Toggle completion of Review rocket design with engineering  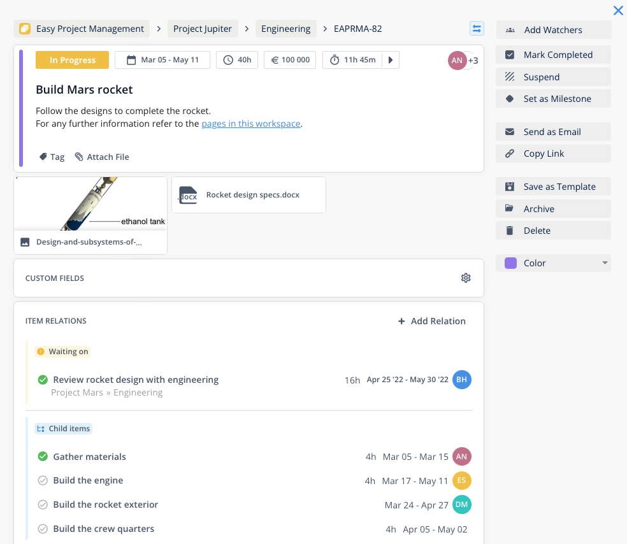click(43, 380)
